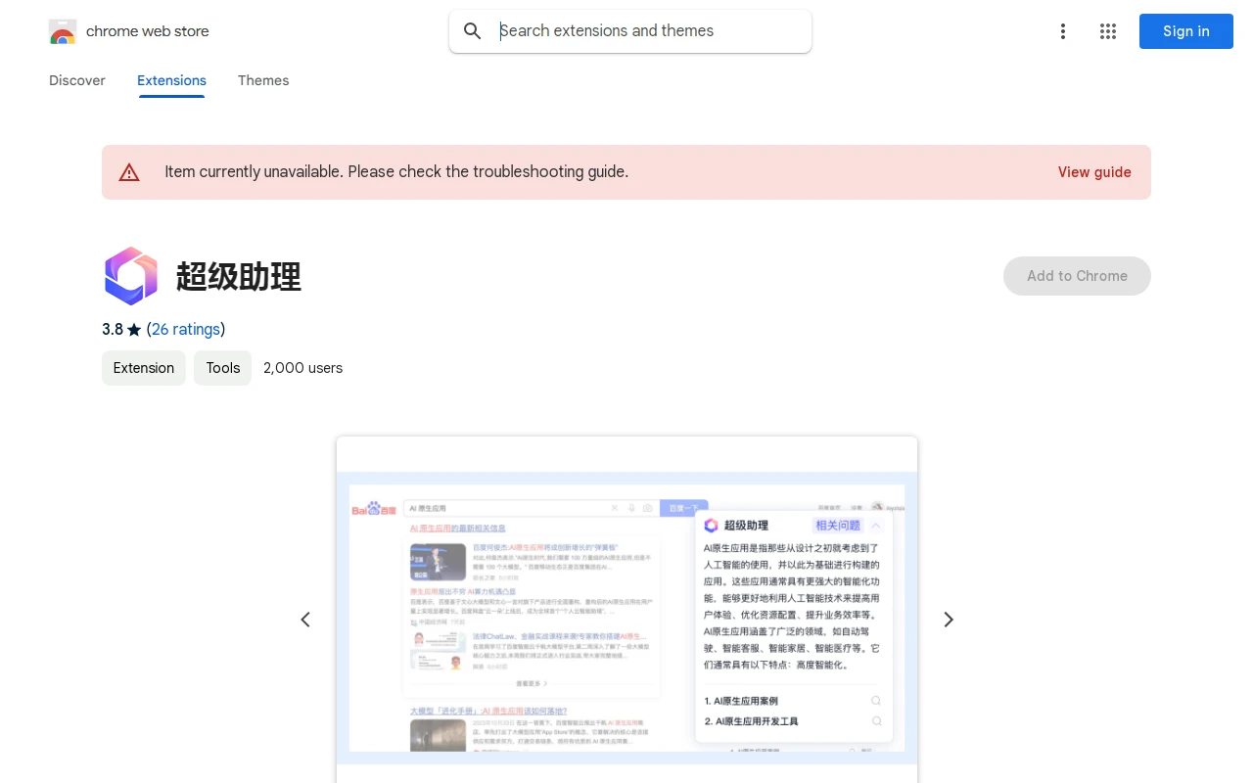This screenshot has width=1253, height=783.
Task: Click the search magnifying glass icon
Action: click(473, 30)
